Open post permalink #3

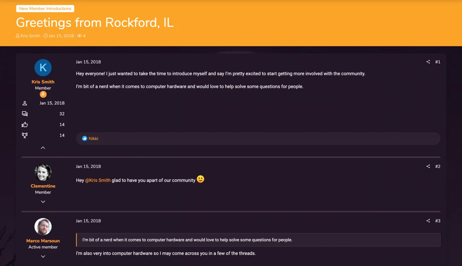pos(437,221)
